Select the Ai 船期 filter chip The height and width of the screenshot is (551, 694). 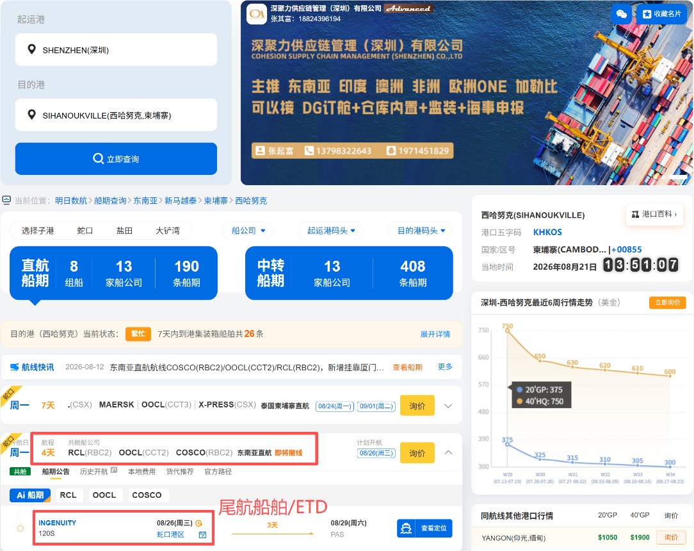click(x=30, y=495)
